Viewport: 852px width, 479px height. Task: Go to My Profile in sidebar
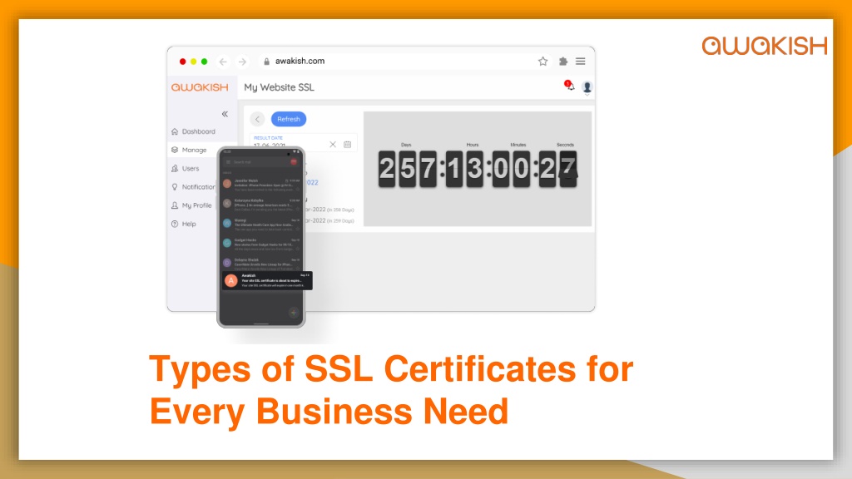click(191, 205)
